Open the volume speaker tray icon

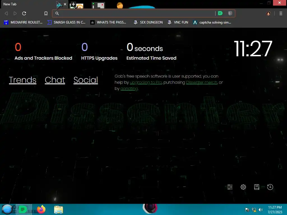[261, 210]
